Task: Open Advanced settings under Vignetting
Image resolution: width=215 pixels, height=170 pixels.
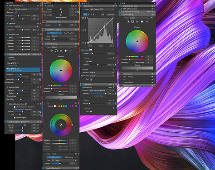Action: point(98,96)
